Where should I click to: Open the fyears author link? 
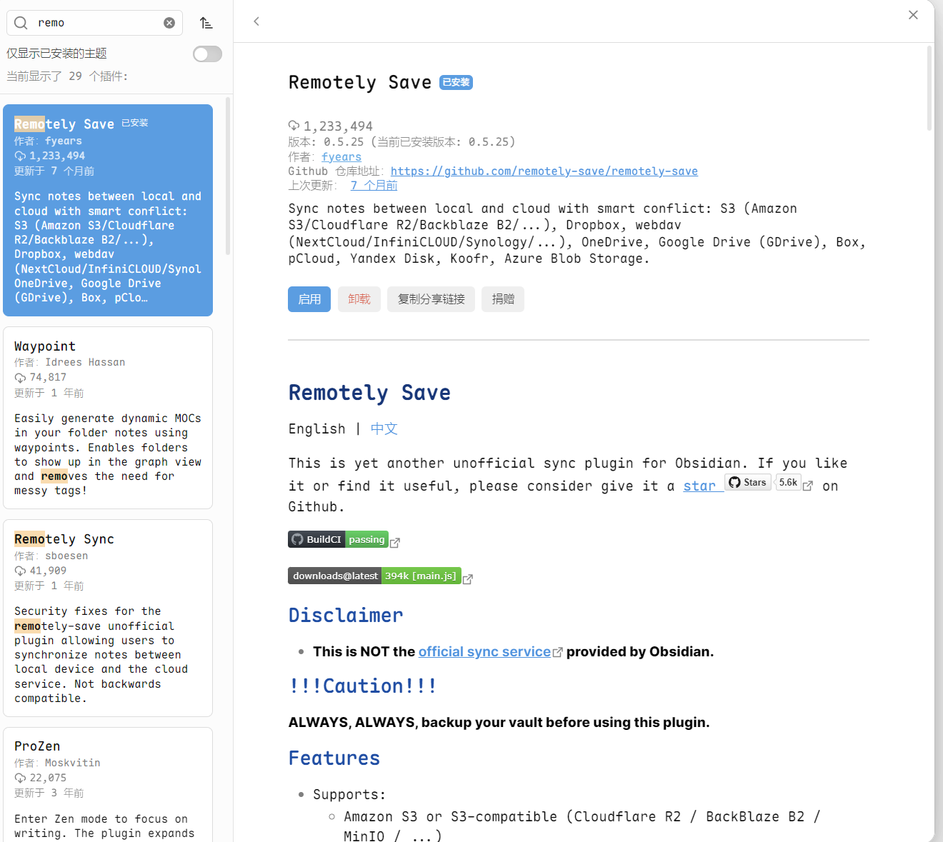[x=341, y=157]
